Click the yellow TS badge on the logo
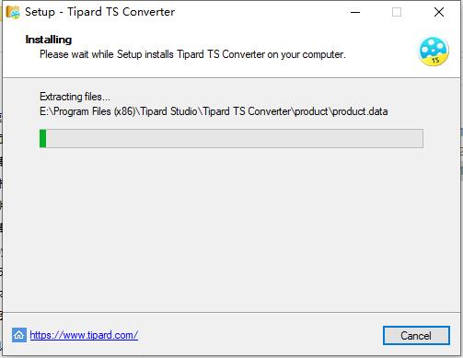The height and width of the screenshot is (358, 463). coord(435,60)
